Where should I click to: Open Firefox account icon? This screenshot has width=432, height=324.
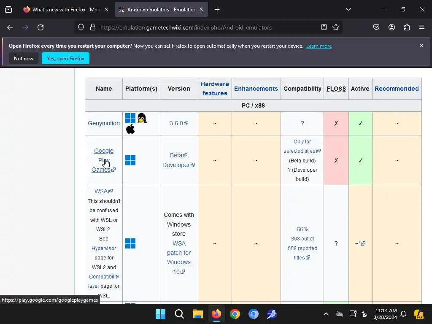[x=391, y=27]
